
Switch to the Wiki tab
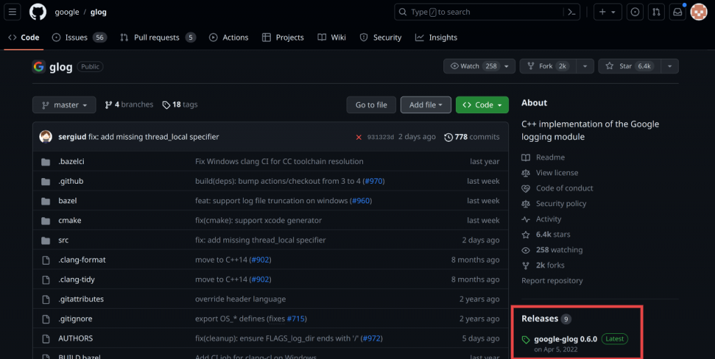coord(332,38)
